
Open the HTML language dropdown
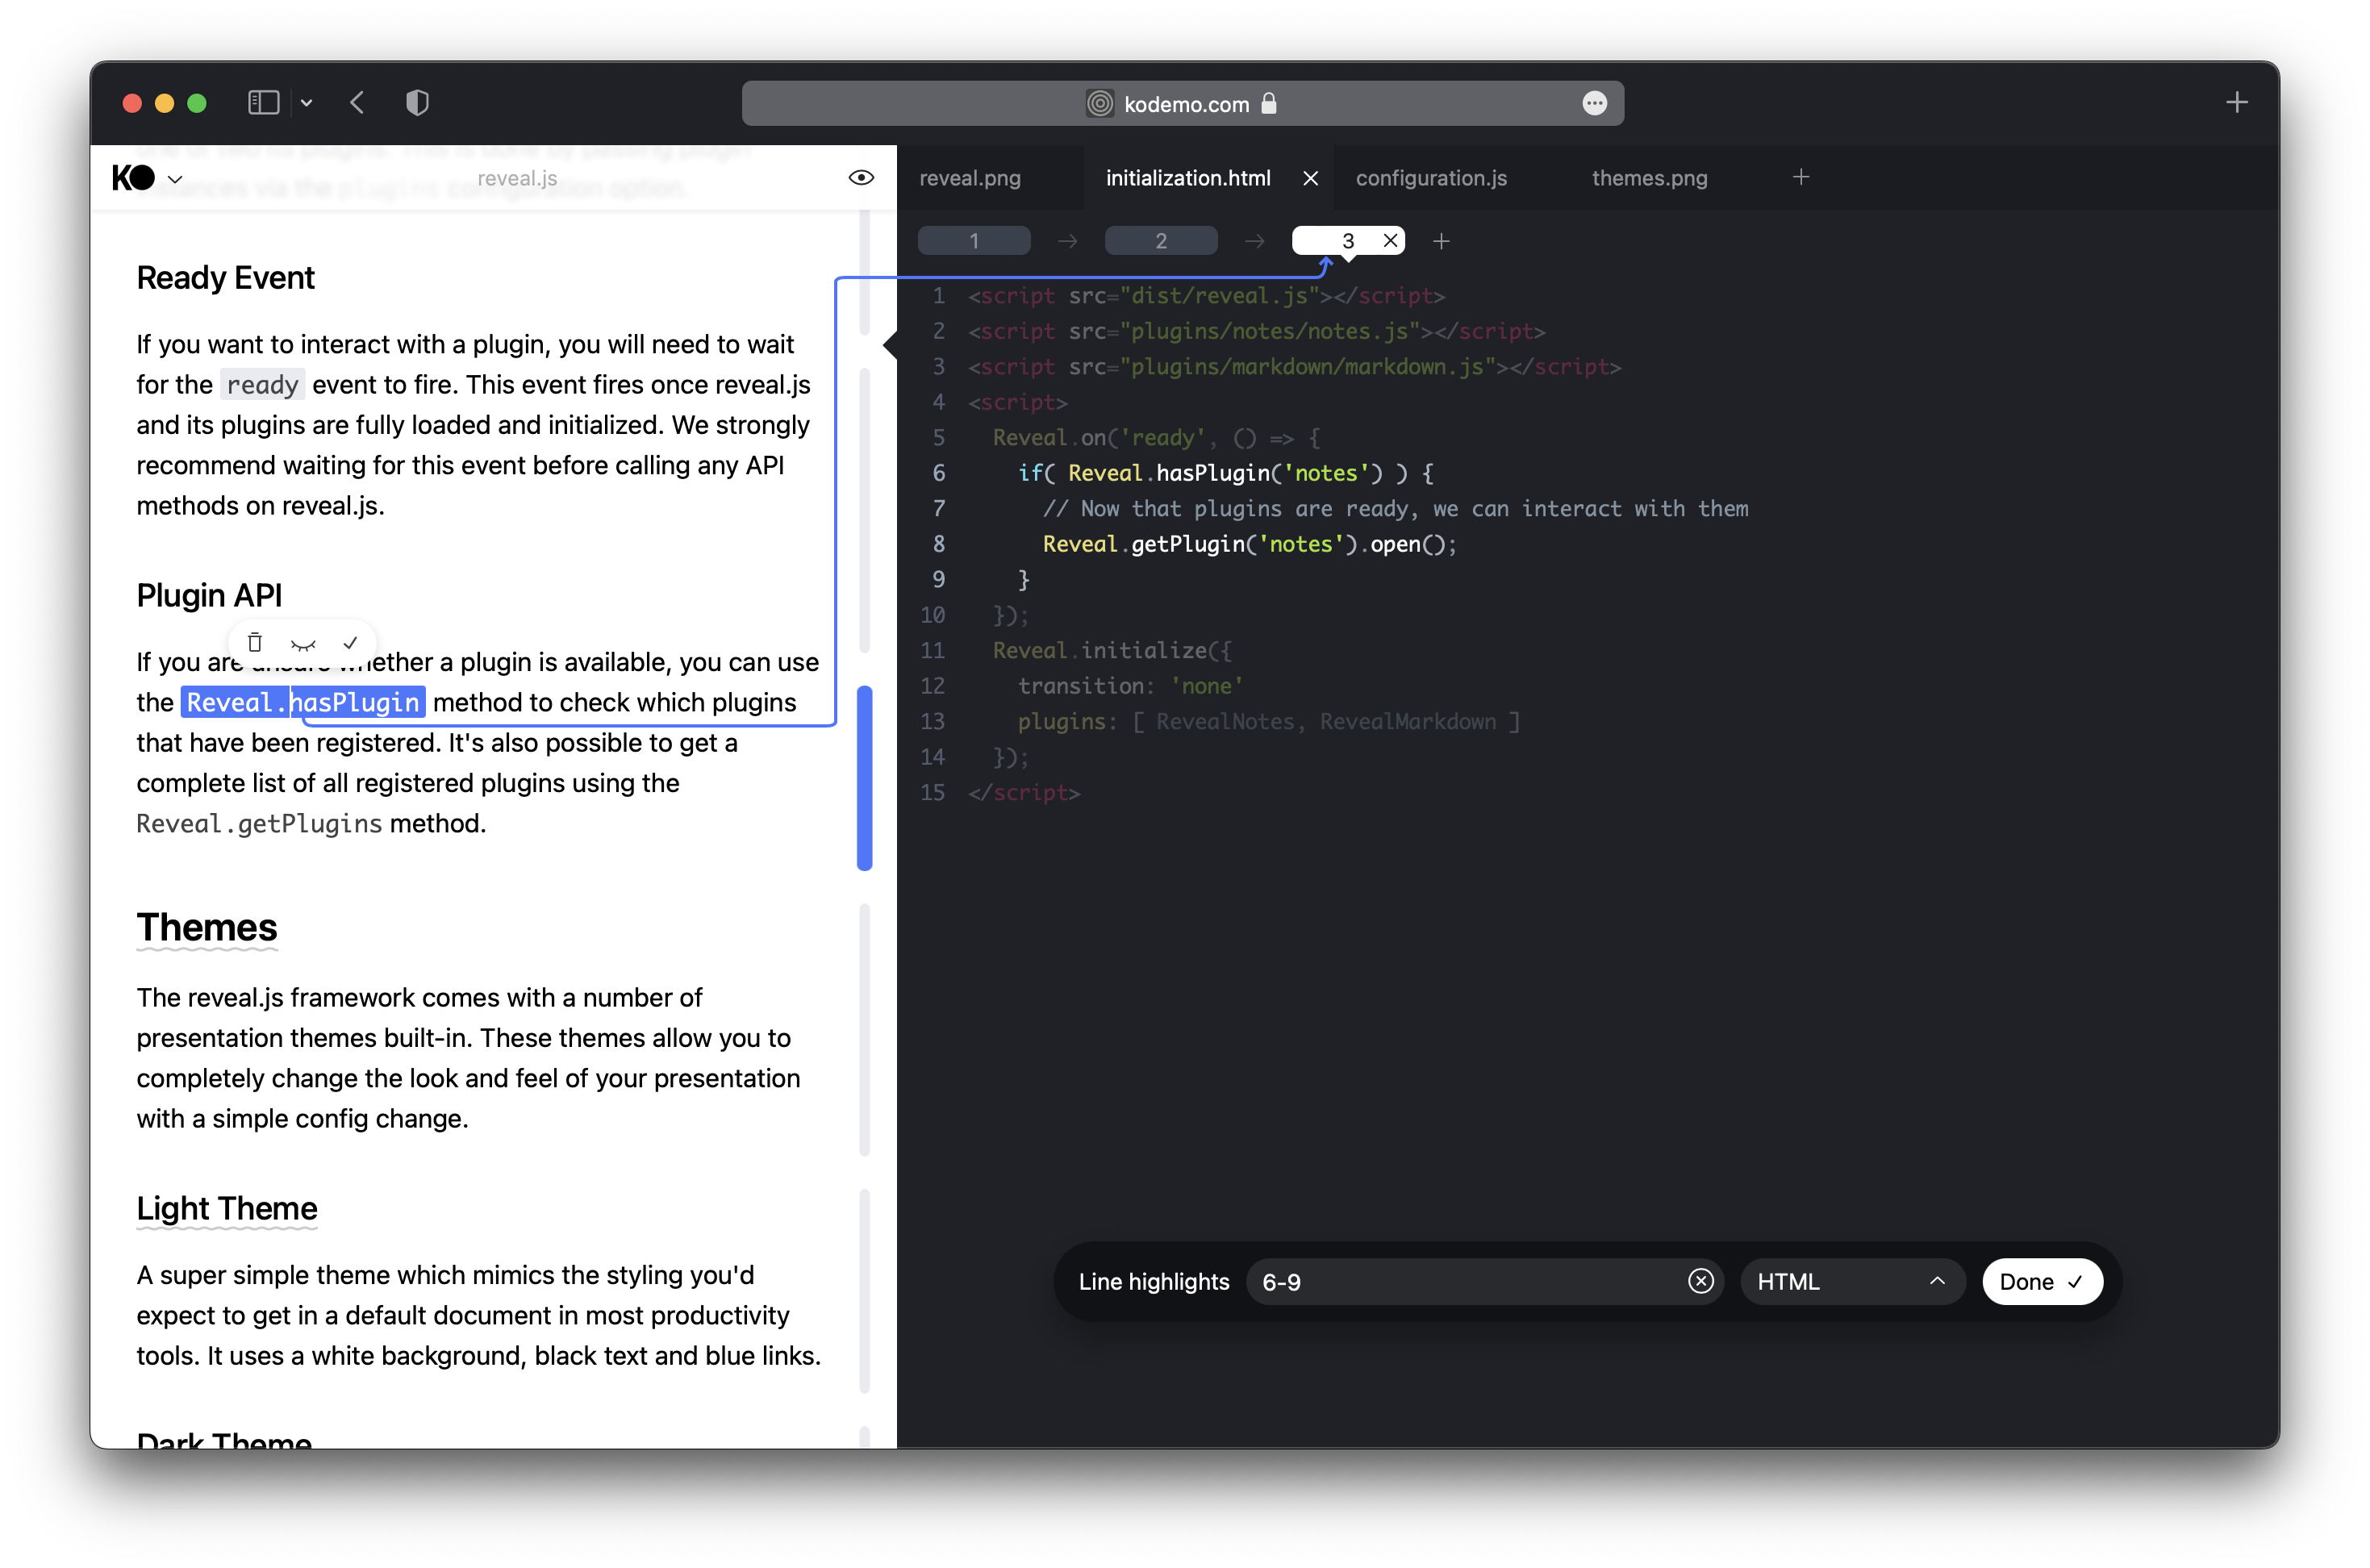[1852, 1281]
